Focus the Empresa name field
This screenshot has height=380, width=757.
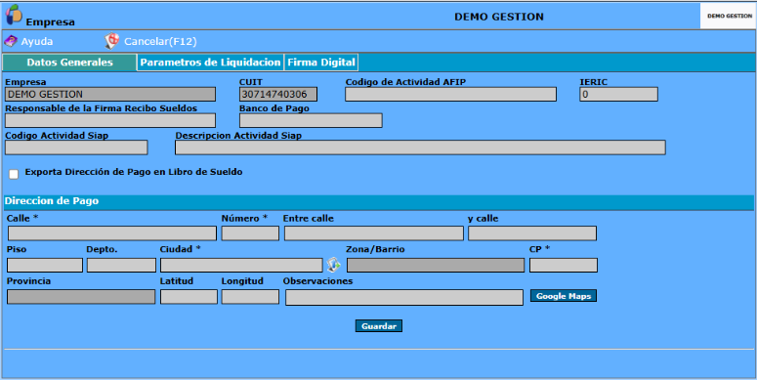110,94
